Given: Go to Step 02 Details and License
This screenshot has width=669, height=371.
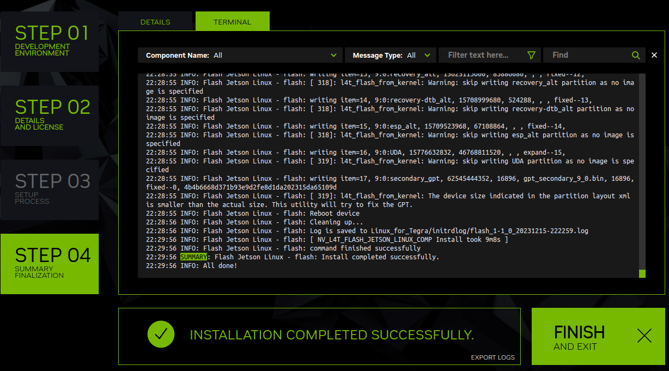Looking at the screenshot, I should click(50, 115).
